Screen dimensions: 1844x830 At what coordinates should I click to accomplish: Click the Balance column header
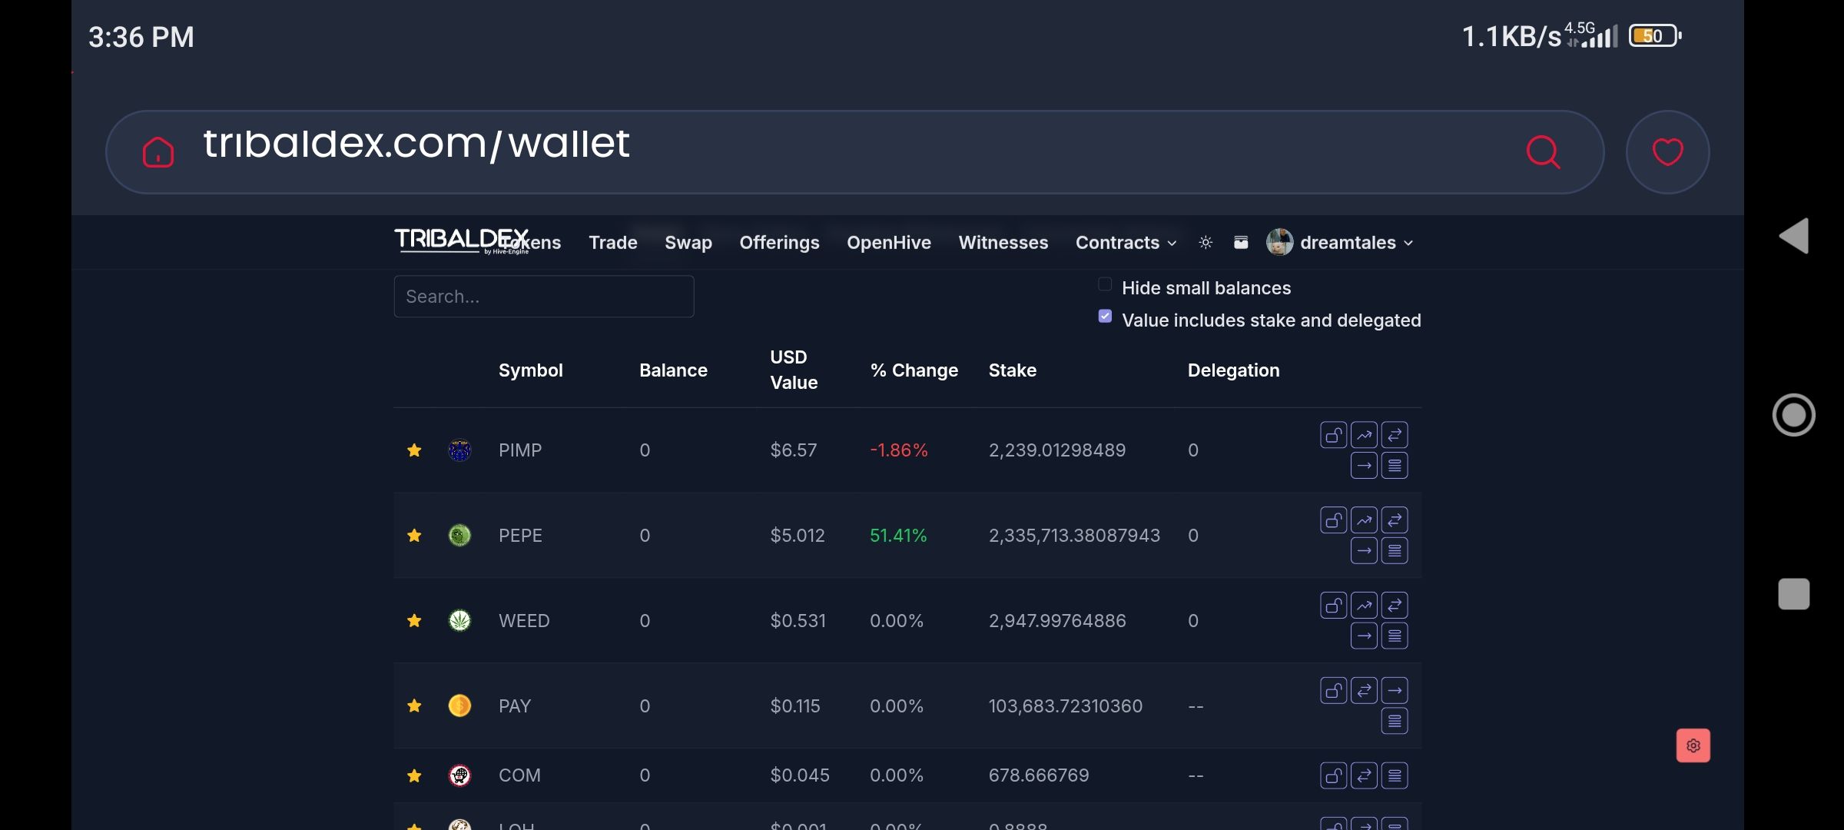coord(673,370)
